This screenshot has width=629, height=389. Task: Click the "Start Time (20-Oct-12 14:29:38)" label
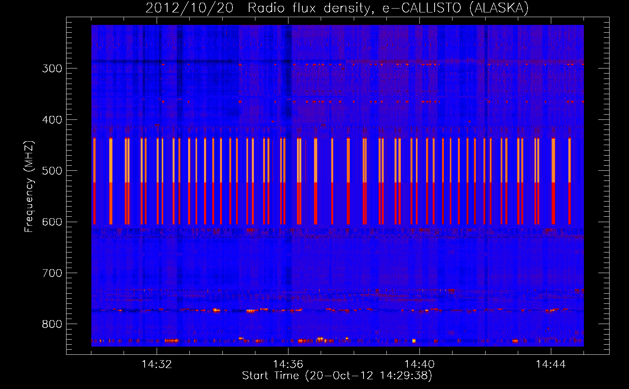pos(337,376)
